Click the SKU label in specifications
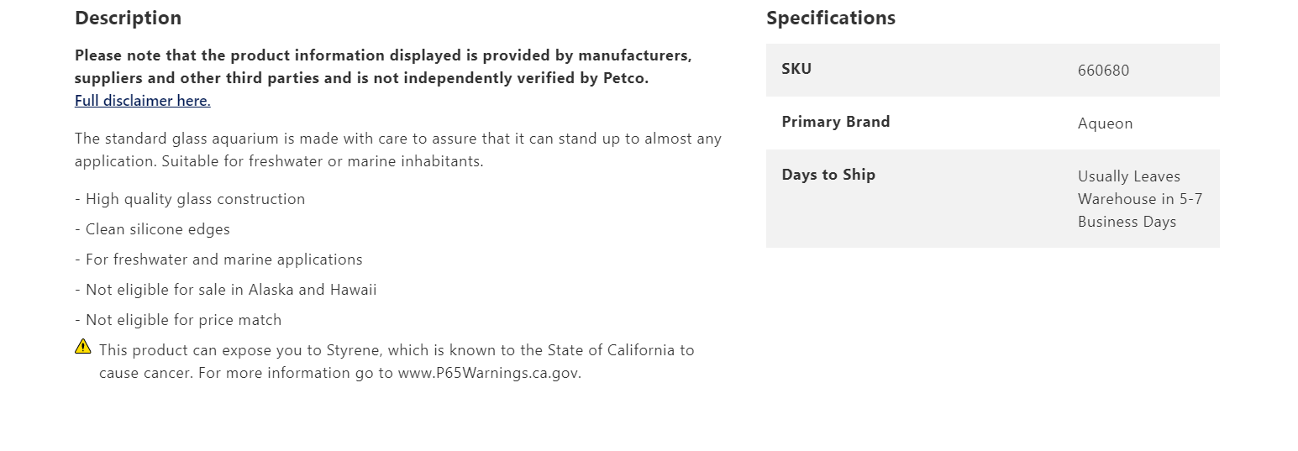This screenshot has width=1298, height=451. click(796, 69)
